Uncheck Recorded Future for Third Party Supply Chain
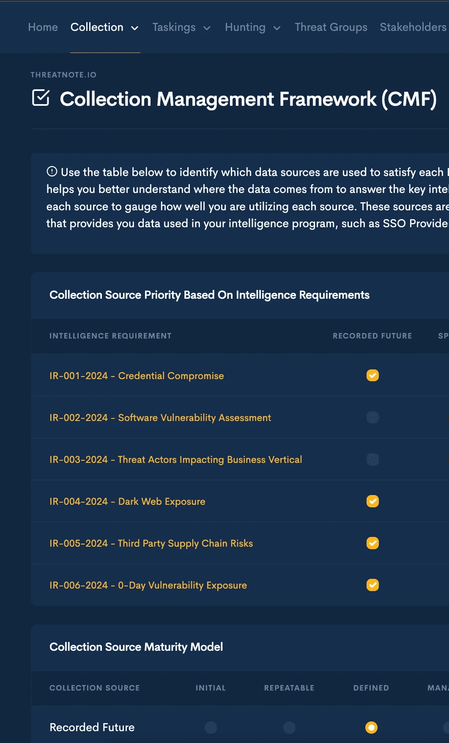Screen dimensions: 449x743 click(x=372, y=543)
